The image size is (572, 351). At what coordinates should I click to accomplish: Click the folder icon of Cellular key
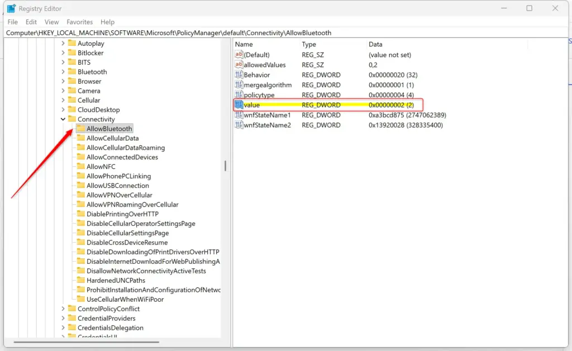pos(72,100)
